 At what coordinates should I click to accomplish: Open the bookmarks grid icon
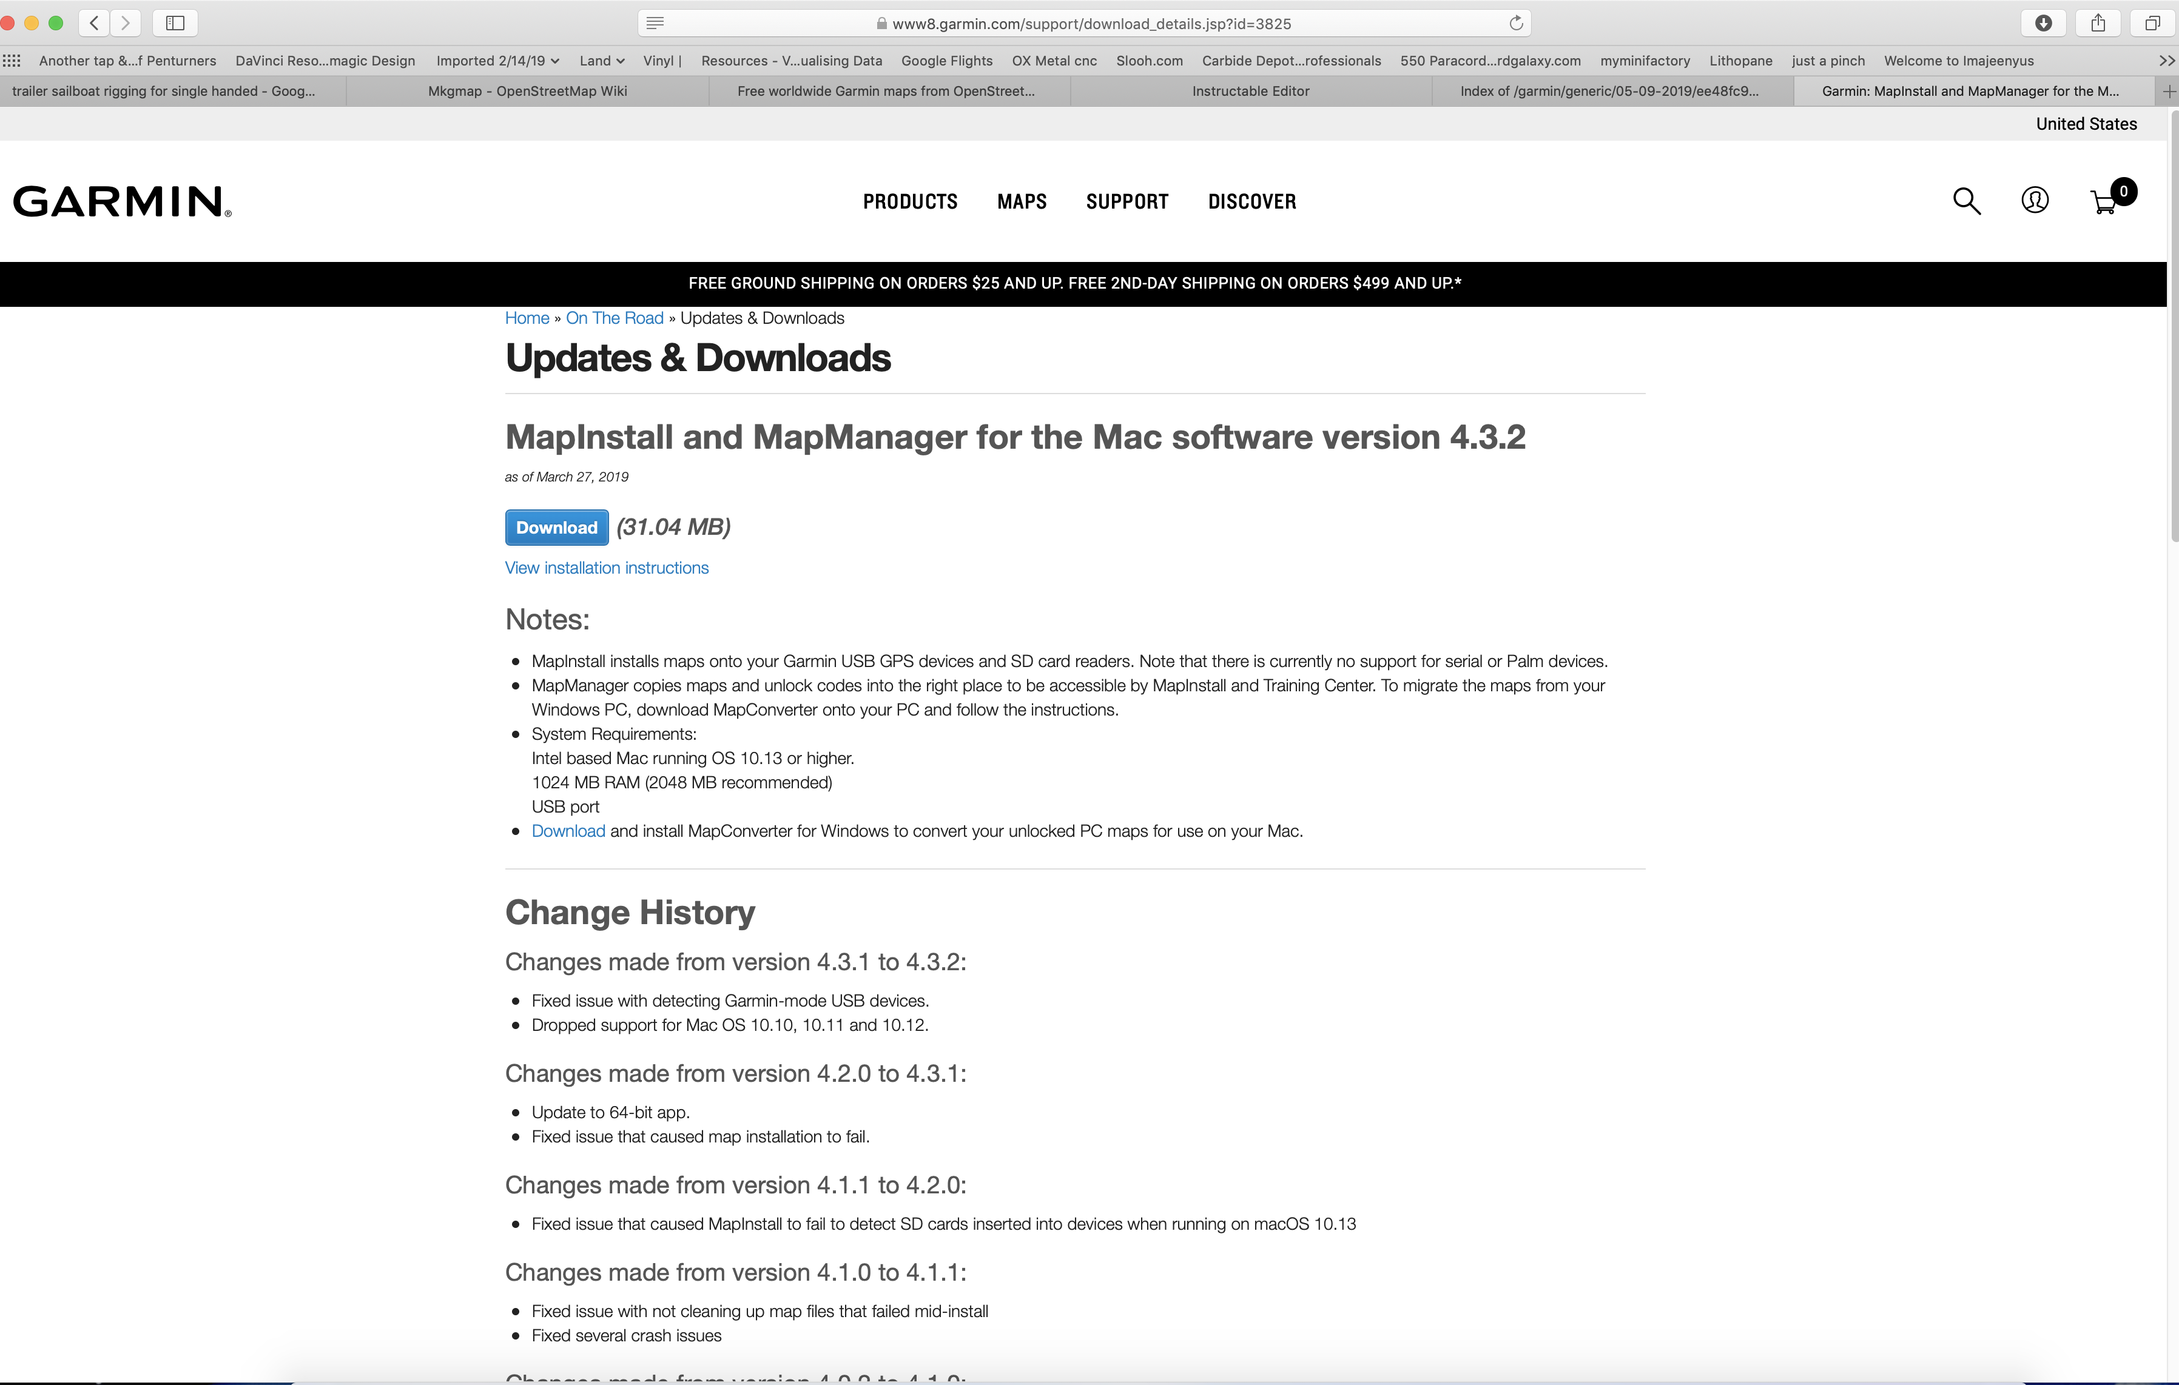[12, 61]
